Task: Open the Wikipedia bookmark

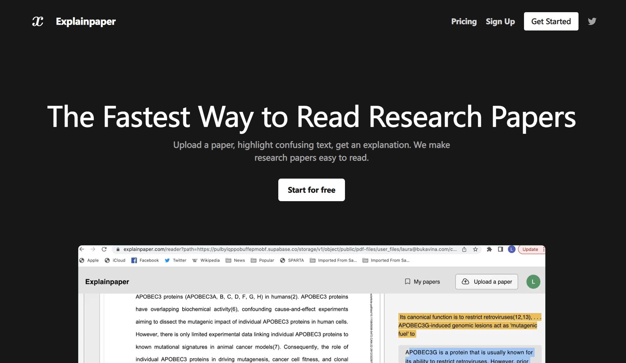Action: click(206, 260)
